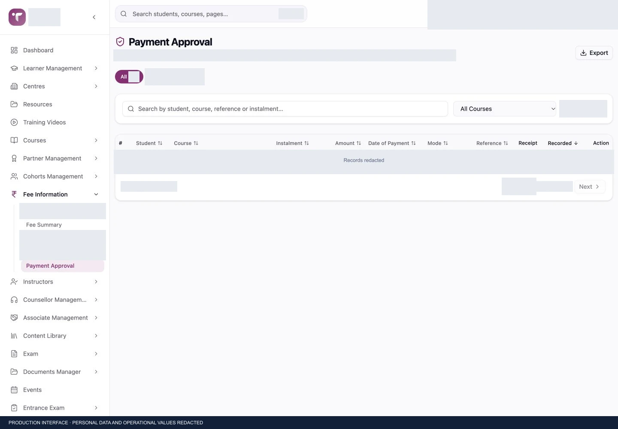Image resolution: width=618 pixels, height=429 pixels.
Task: Click the shield icon beside Payment Approval title
Action: [x=120, y=42]
